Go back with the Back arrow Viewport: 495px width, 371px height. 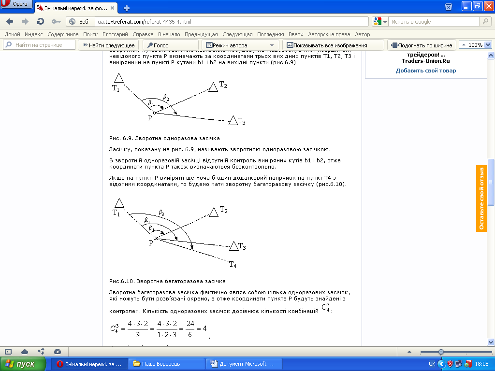10,22
